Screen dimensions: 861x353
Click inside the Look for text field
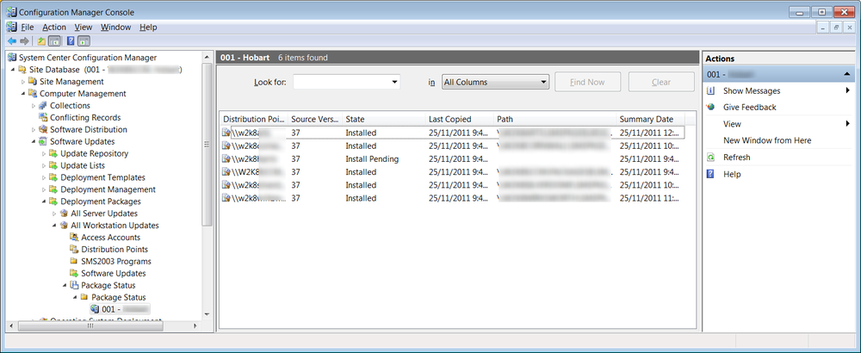tap(342, 83)
